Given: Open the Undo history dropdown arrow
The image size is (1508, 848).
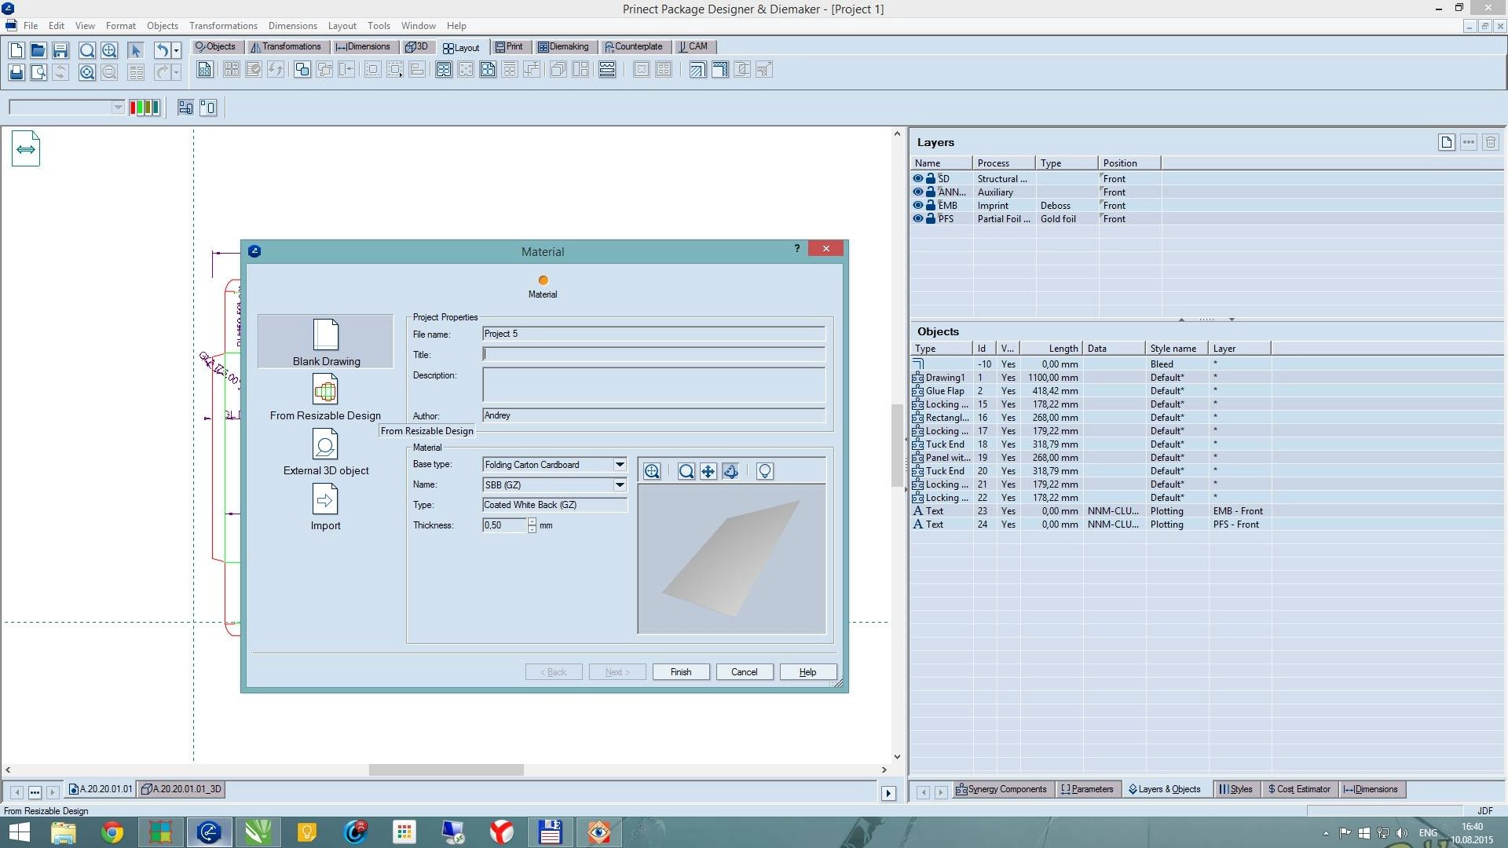Looking at the screenshot, I should click(x=176, y=50).
